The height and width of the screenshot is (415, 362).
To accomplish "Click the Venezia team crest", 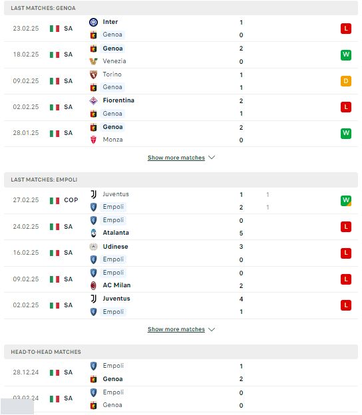I will [93, 61].
